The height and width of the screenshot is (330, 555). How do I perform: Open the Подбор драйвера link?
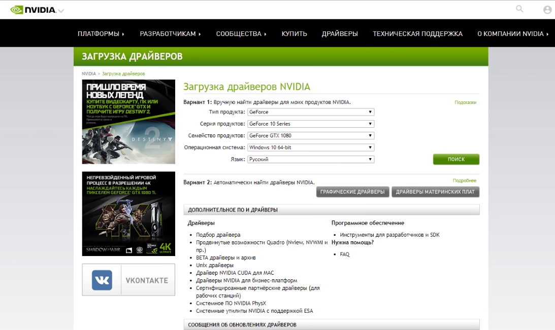(218, 235)
